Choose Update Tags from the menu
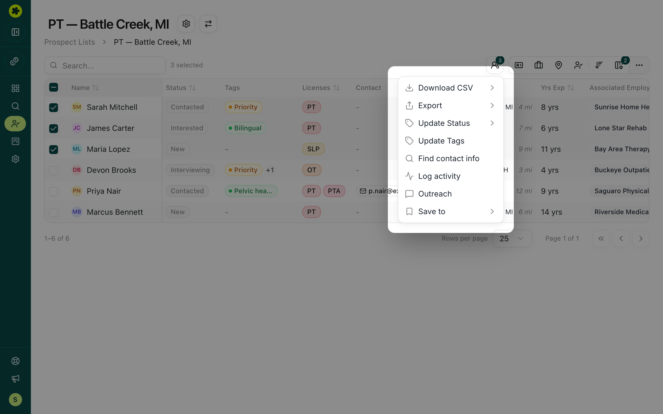Screen dimensions: 663x414 [451, 141]
